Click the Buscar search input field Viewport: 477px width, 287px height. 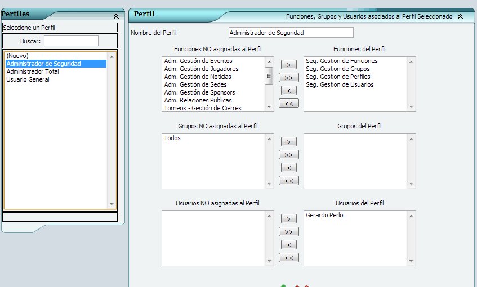(71, 41)
